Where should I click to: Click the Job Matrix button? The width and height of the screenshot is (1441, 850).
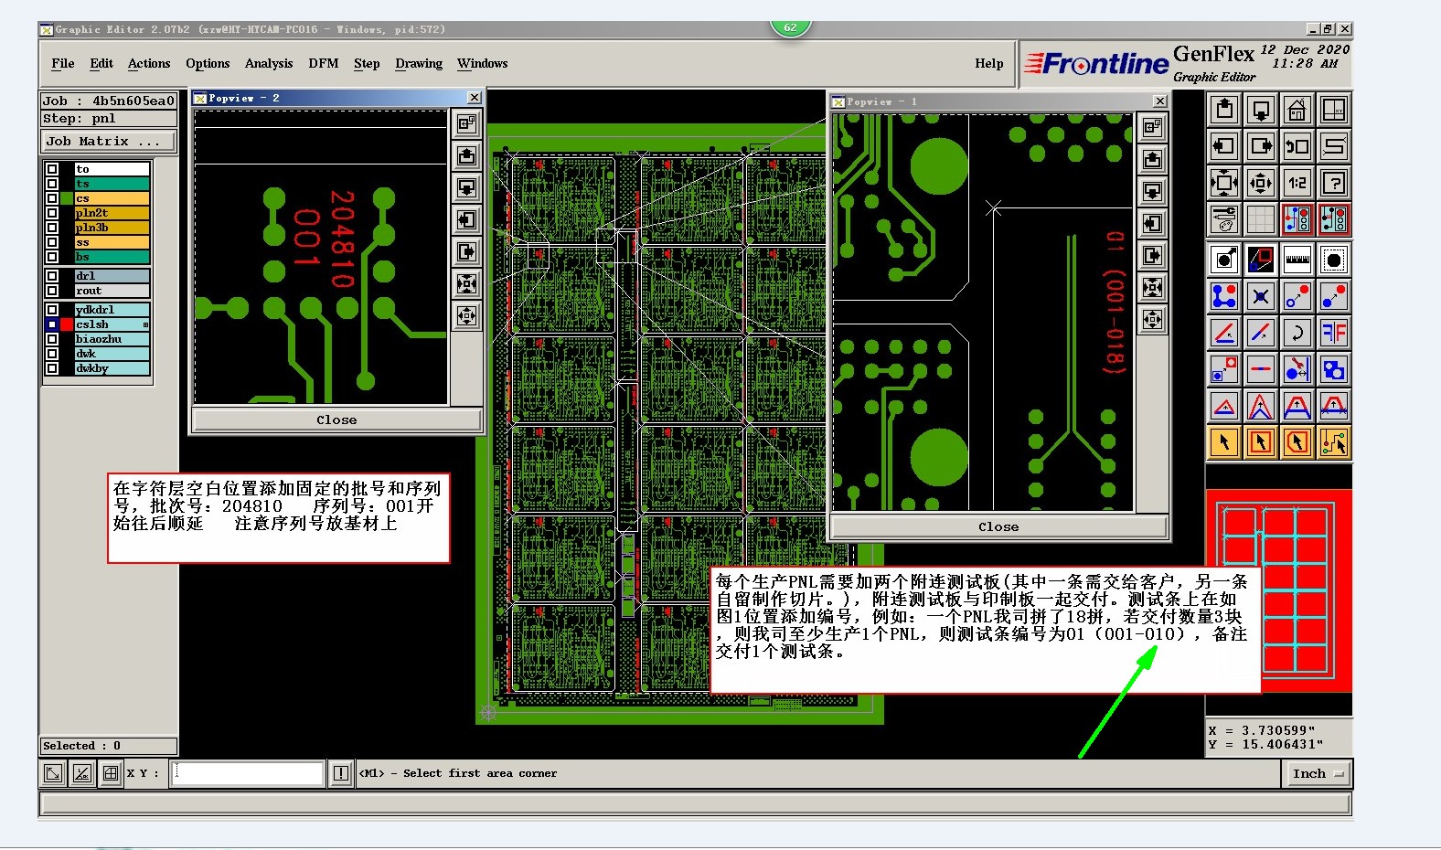coord(109,141)
